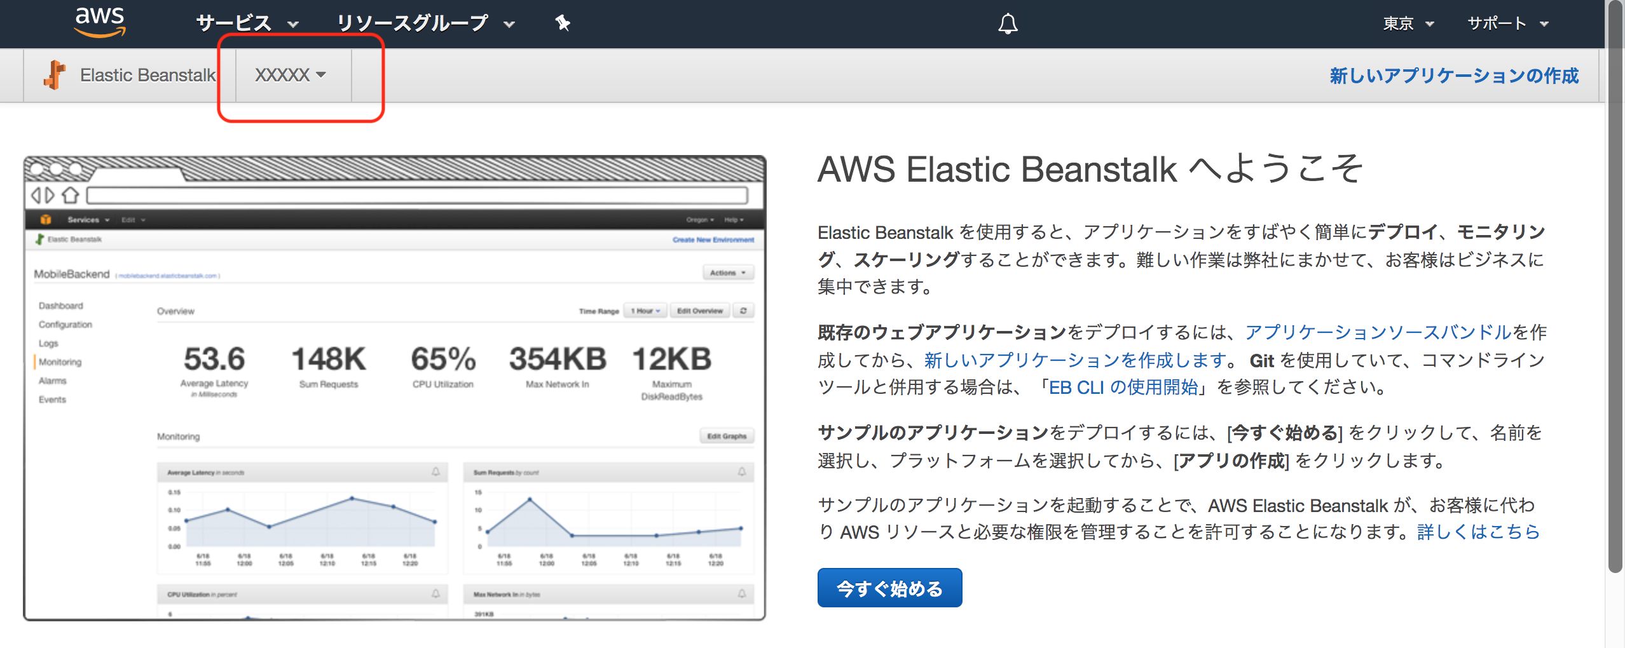Image resolution: width=1625 pixels, height=648 pixels.
Task: Open the XXXXX application selector
Action: pos(289,75)
